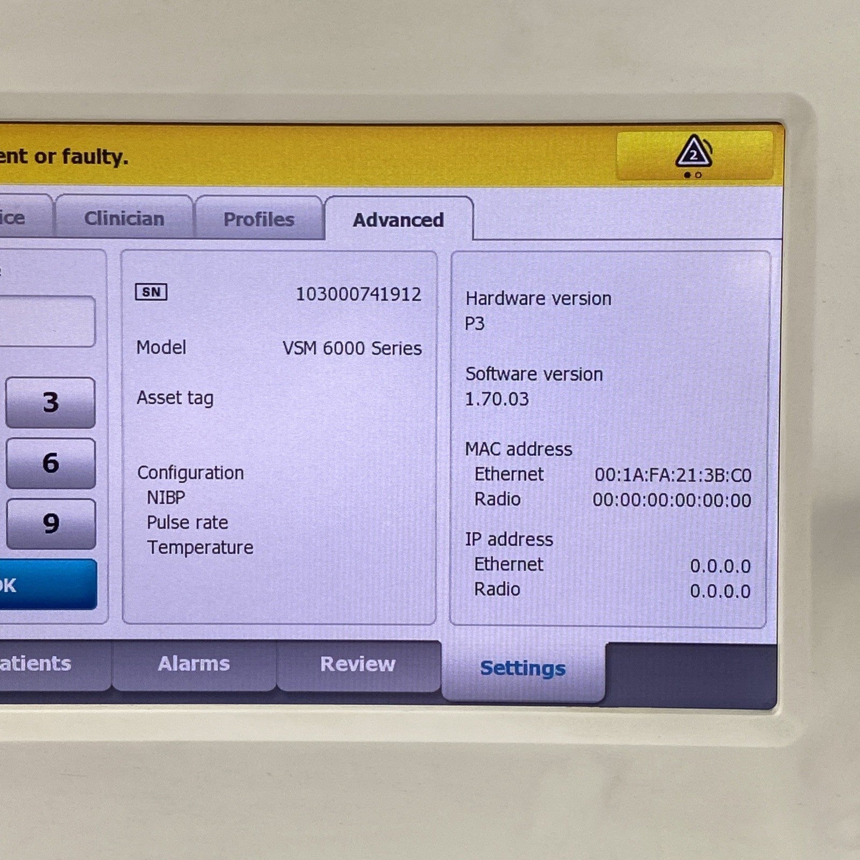This screenshot has height=860, width=860.
Task: Click the MAC address heading
Action: coord(519,449)
